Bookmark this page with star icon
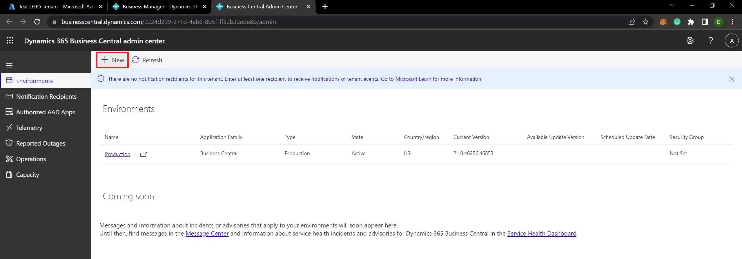The height and width of the screenshot is (259, 742). pyautogui.click(x=645, y=22)
